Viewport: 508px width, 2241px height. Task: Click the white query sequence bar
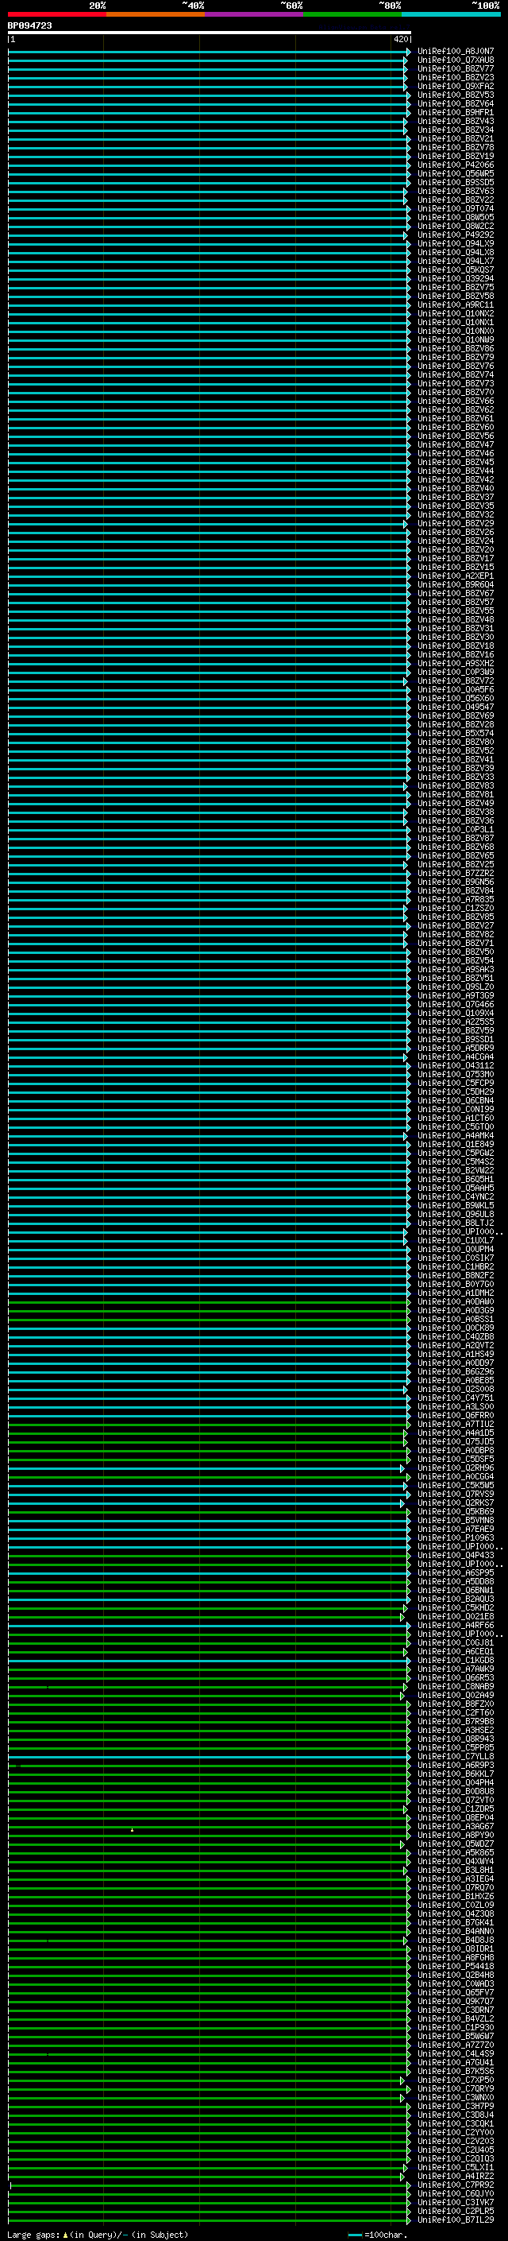click(210, 33)
